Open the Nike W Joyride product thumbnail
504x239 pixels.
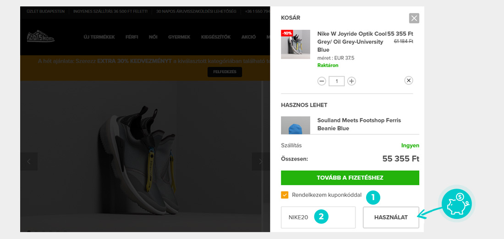click(296, 44)
